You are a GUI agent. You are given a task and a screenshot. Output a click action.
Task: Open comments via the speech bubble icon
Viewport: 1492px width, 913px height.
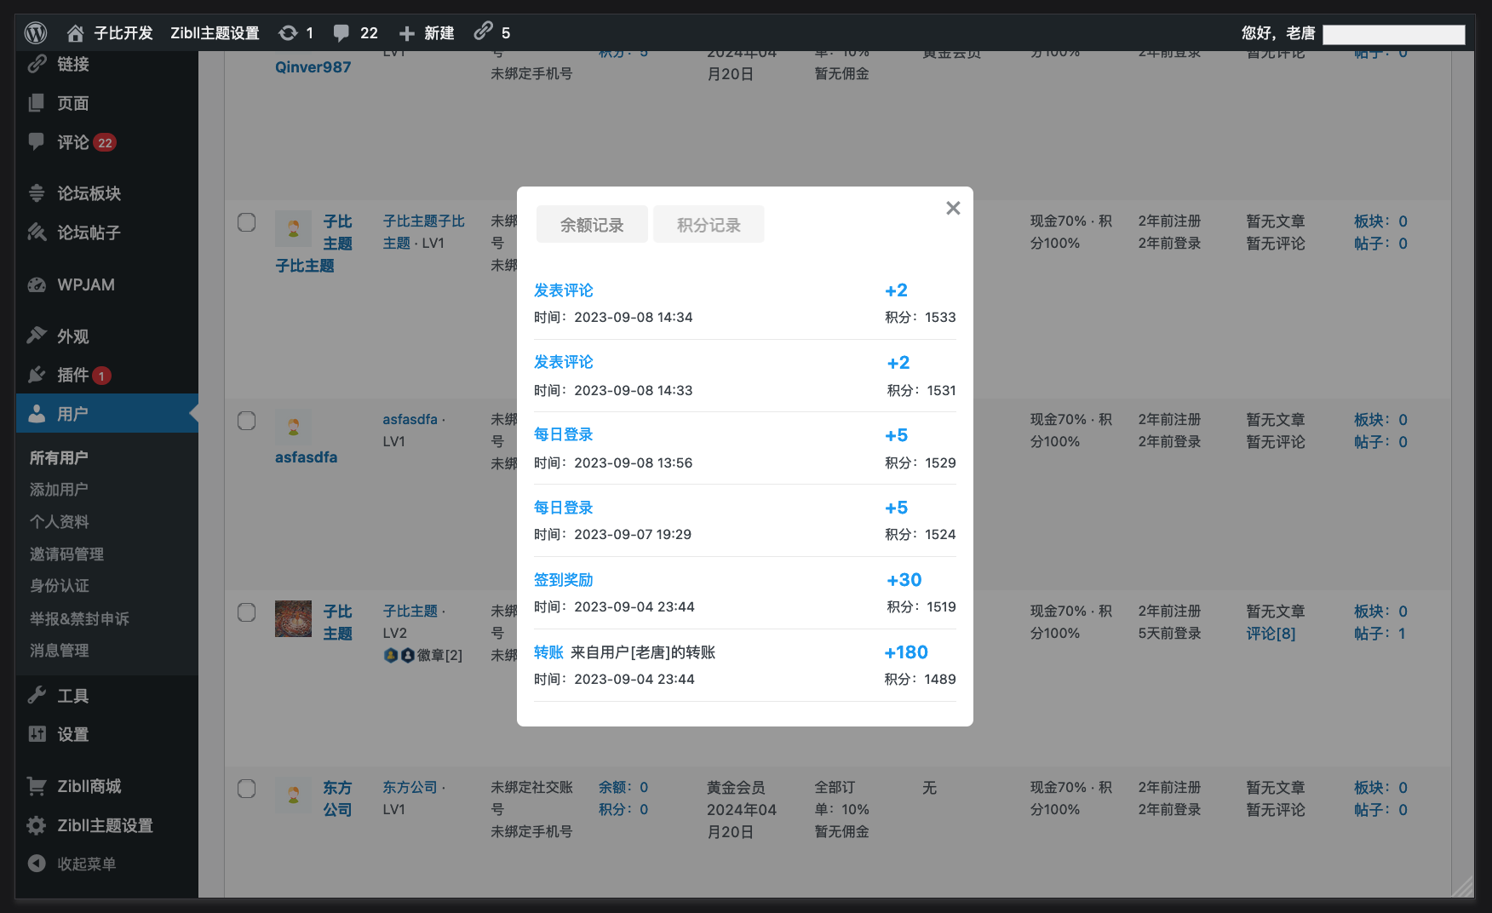(344, 32)
